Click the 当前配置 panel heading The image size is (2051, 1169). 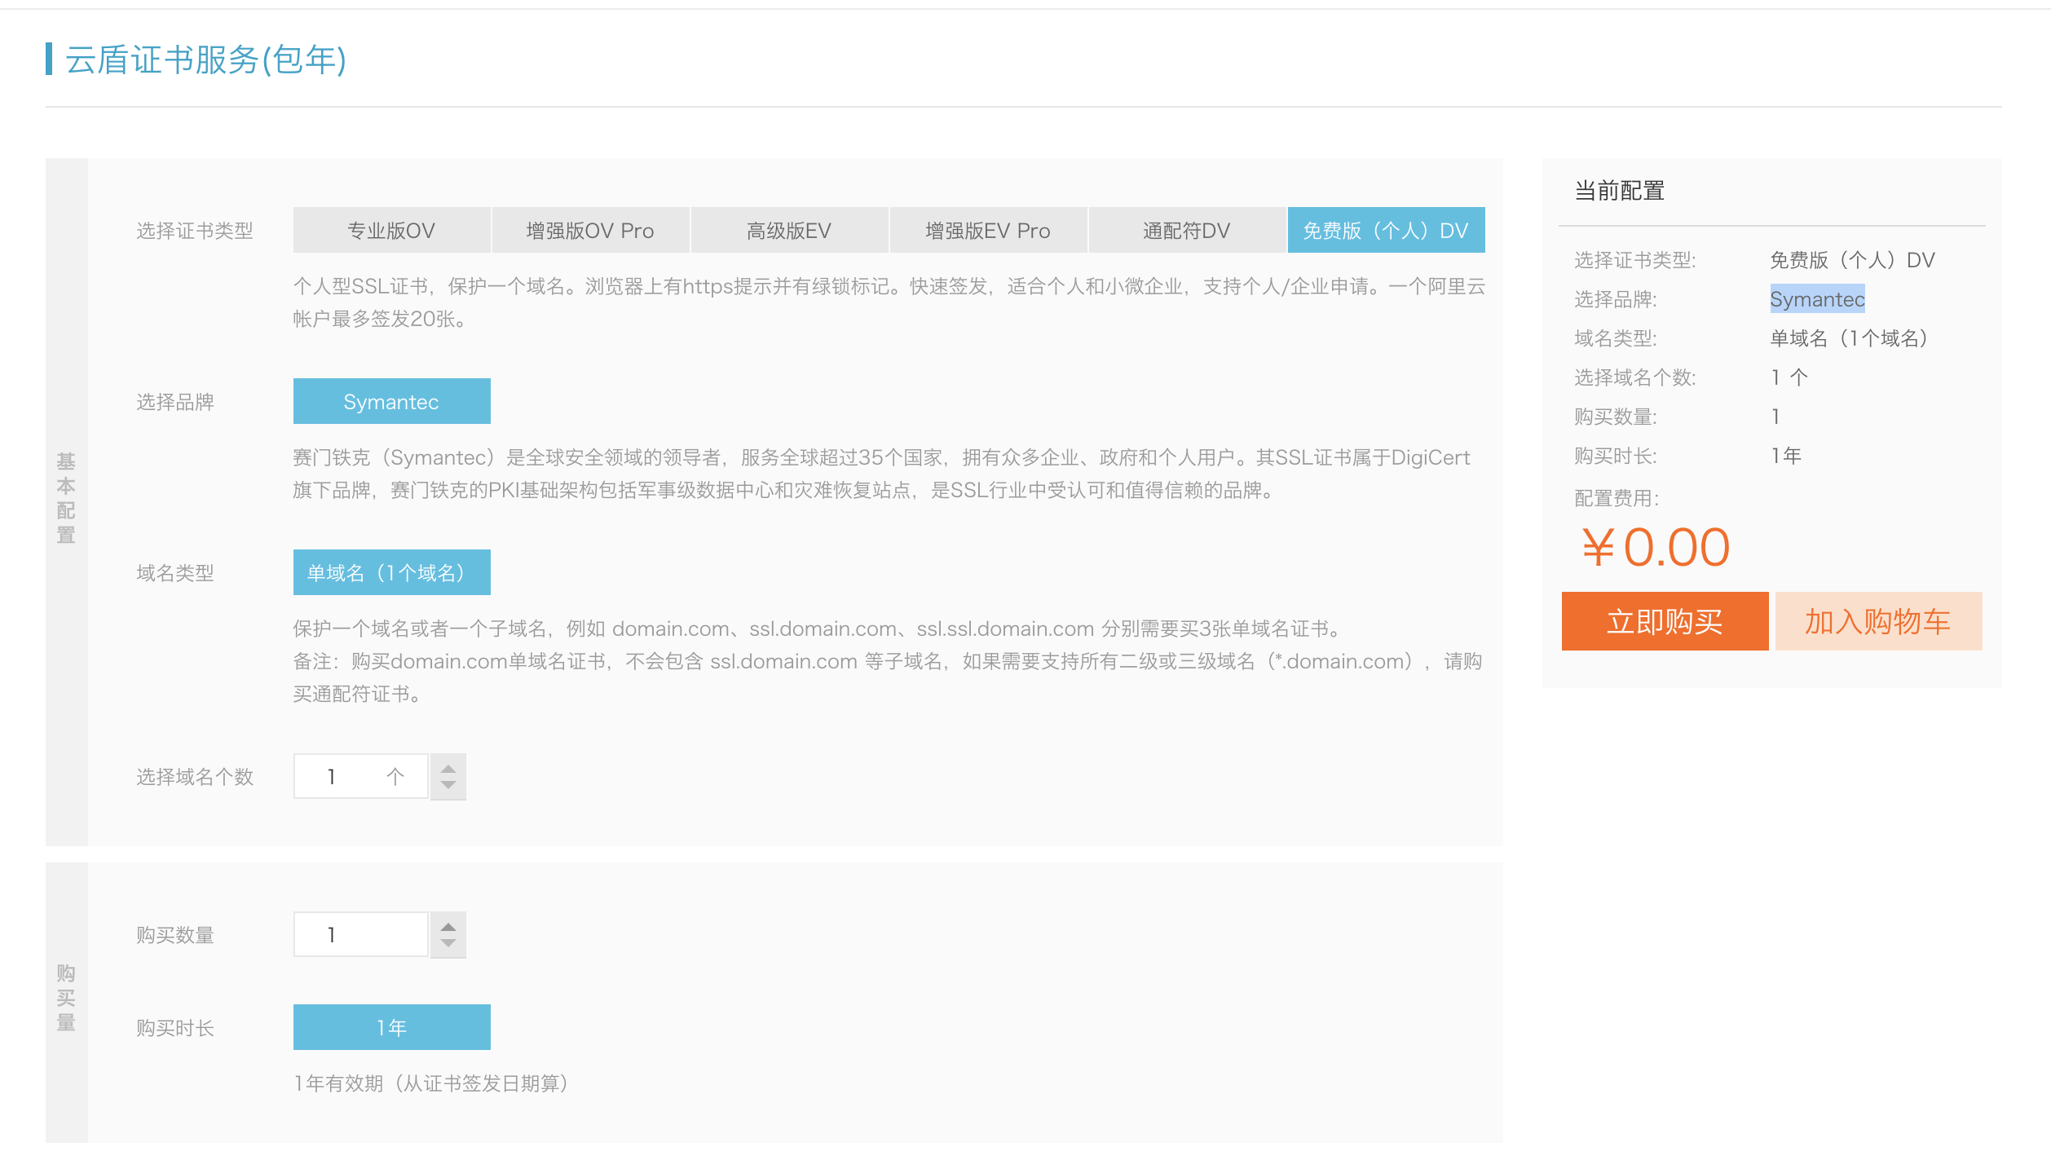[1619, 191]
